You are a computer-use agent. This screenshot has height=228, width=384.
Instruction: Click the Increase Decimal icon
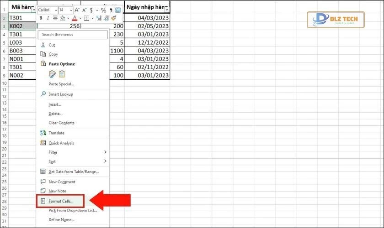(x=99, y=18)
